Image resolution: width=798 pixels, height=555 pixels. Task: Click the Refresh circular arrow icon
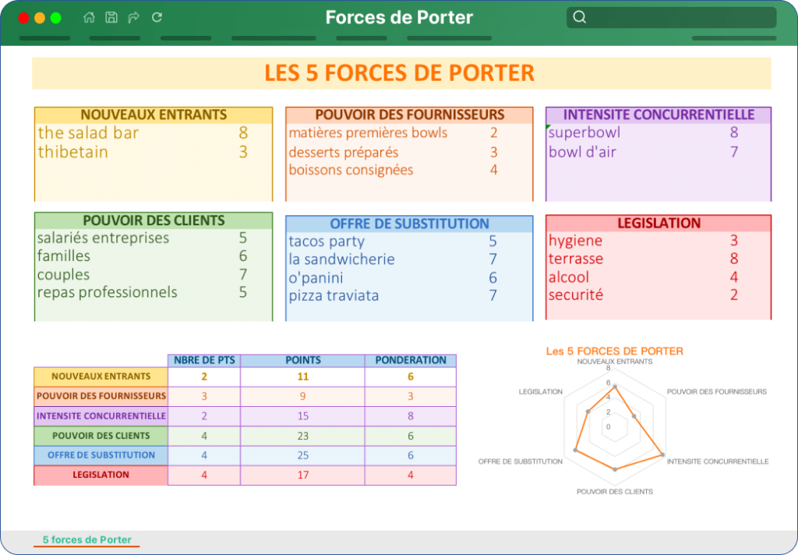[x=157, y=17]
